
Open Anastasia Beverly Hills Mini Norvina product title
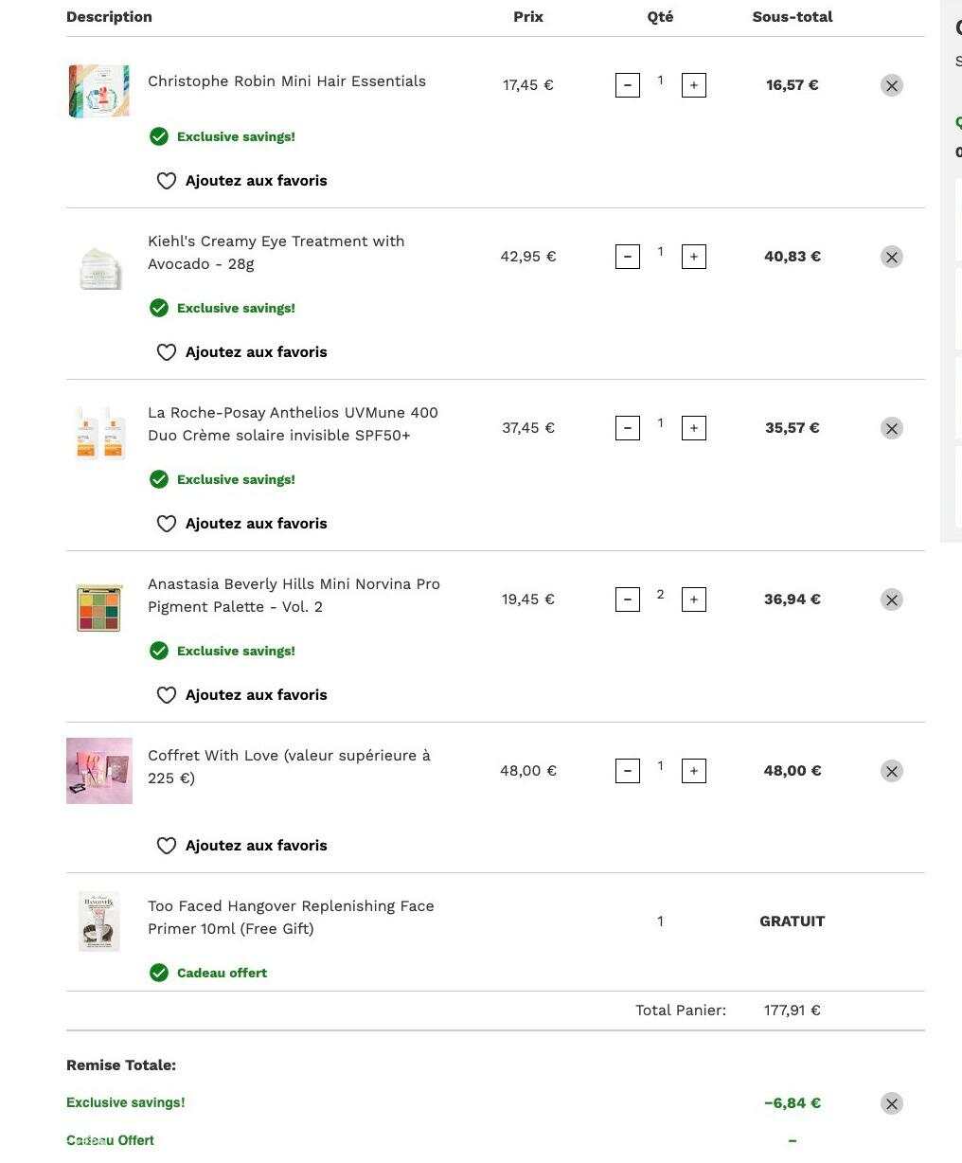(x=294, y=596)
